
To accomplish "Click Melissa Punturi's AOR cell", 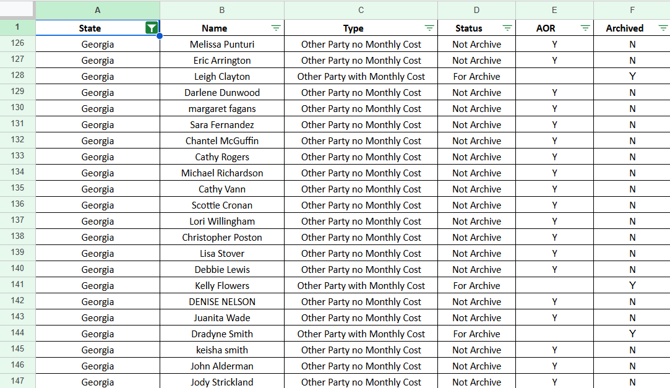I will 554,45.
